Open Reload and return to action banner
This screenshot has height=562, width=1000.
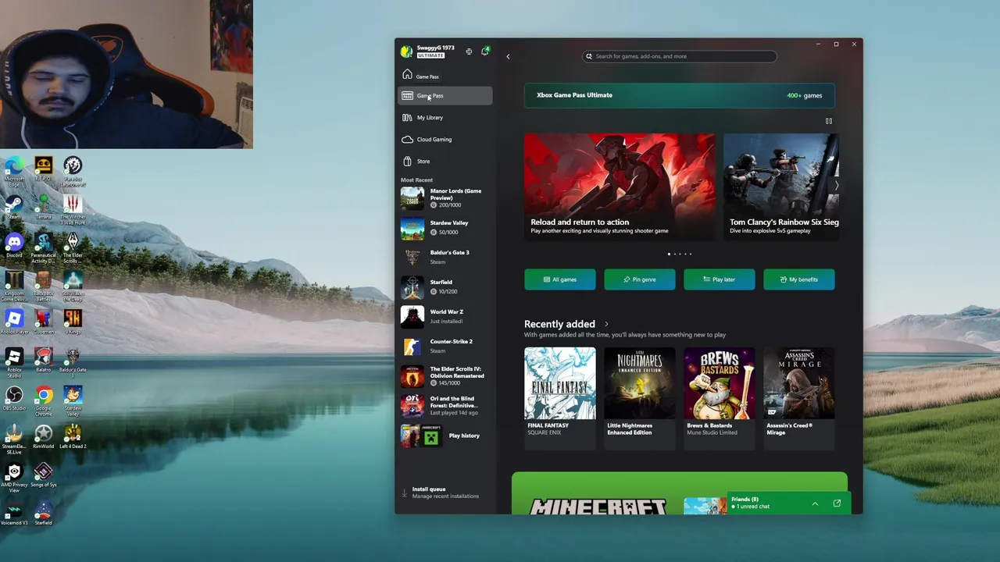pos(620,187)
